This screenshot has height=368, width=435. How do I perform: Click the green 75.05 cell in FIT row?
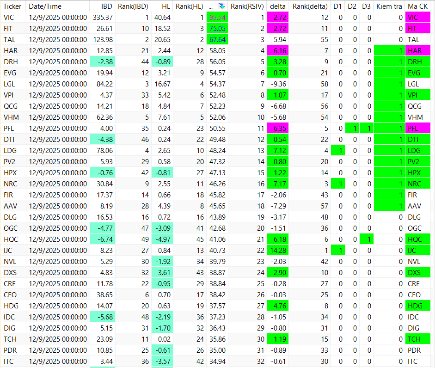coord(217,29)
